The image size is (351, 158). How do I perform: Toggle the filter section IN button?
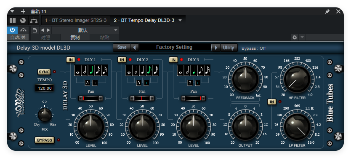coord(272,102)
